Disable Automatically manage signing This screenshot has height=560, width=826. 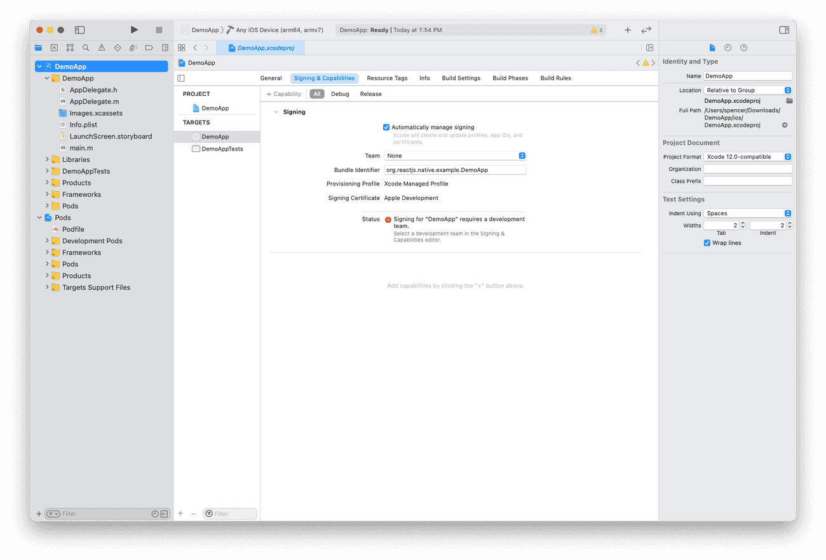[x=386, y=127]
